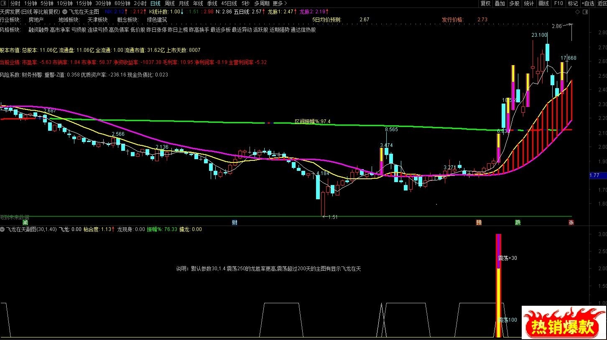Switch to 月线 monthly chart
607x340 pixels.
coord(184,3)
